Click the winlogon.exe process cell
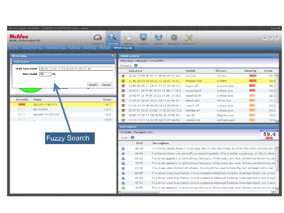284x213 pixels. pyautogui.click(x=226, y=120)
